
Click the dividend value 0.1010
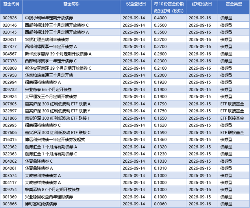[x=160, y=168]
